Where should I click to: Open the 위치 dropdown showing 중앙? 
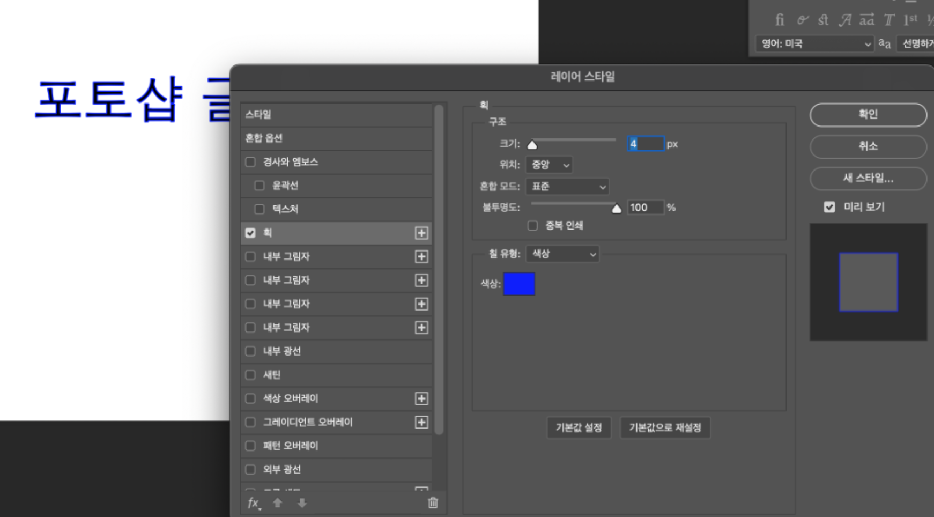[x=549, y=165]
